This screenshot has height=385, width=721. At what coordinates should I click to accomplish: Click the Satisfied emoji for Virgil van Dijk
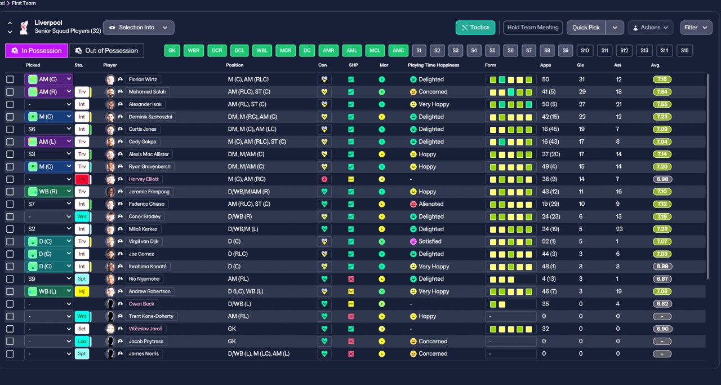413,241
